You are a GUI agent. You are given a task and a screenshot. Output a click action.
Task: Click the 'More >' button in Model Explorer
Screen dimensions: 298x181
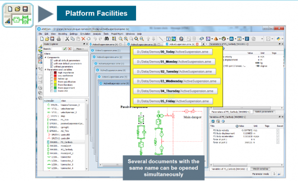80,49
